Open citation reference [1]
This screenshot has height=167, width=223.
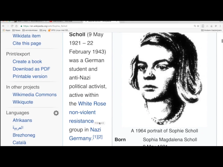tap(95, 137)
